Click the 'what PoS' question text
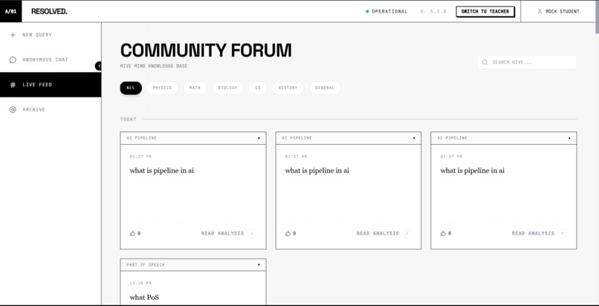This screenshot has width=599, height=306. [144, 298]
